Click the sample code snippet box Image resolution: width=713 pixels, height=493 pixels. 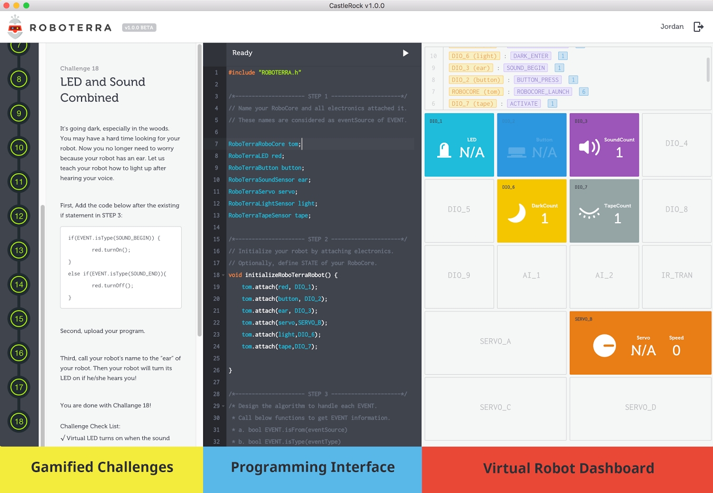coord(121,267)
